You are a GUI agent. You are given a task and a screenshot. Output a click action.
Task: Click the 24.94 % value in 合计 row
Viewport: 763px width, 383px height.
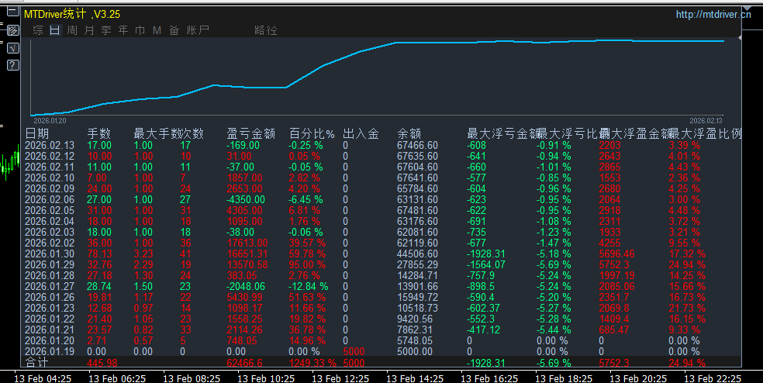(687, 363)
